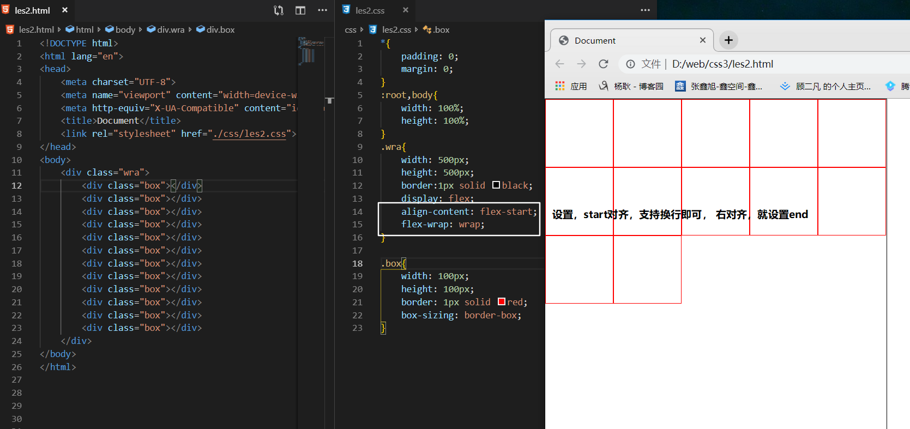Click the browser address bar URL

coord(722,64)
